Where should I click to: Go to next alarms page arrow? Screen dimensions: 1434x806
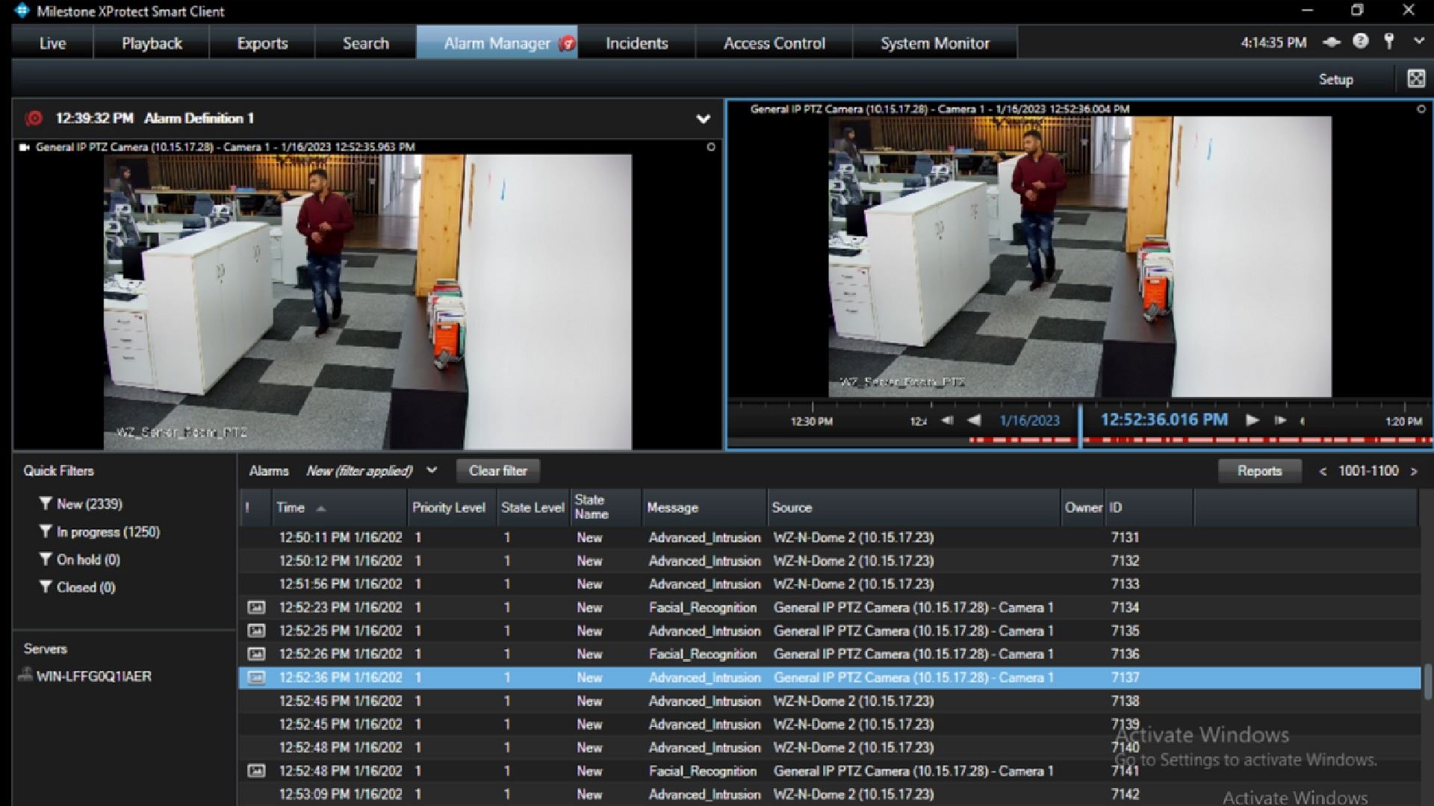click(x=1413, y=472)
